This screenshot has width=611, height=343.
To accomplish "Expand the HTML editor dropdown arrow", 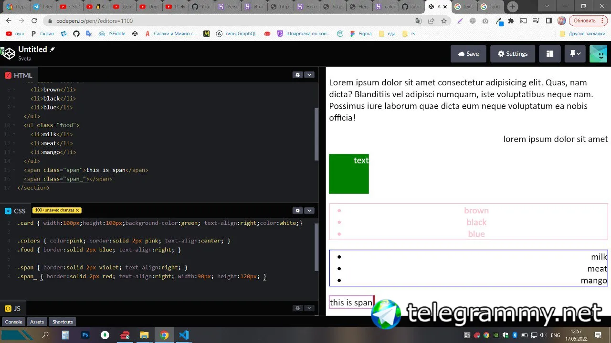I will tap(309, 75).
